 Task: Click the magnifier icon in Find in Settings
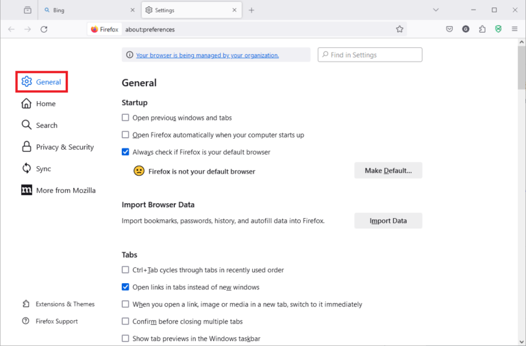(x=325, y=55)
